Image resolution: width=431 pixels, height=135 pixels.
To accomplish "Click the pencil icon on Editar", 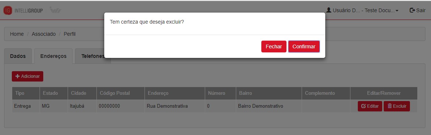I will (x=363, y=106).
